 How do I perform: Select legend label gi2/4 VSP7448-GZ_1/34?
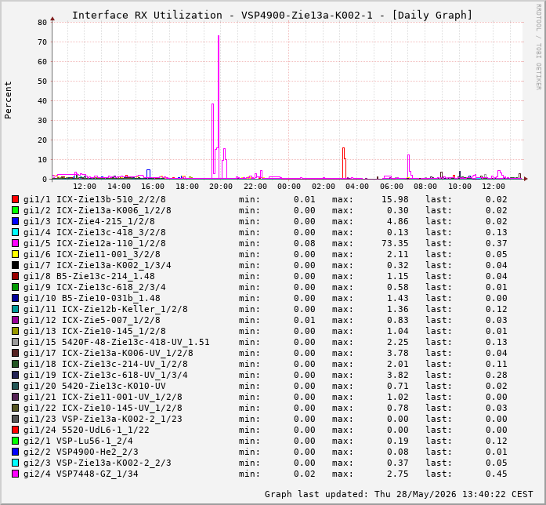(81, 474)
